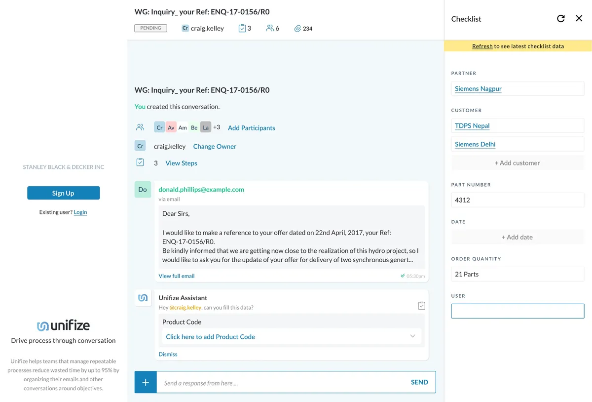Screen dimensions: 592x402
Task: Click the participants count icon in header
Action: point(270,28)
